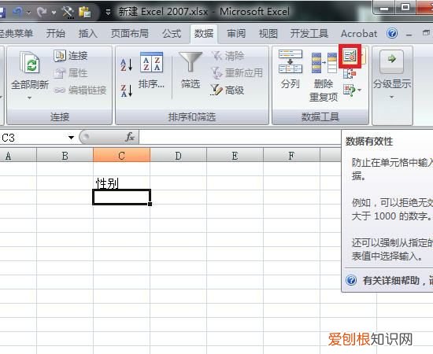Screen dimensions: 433x354
Task: Click the 清除 filter button
Action: click(228, 56)
